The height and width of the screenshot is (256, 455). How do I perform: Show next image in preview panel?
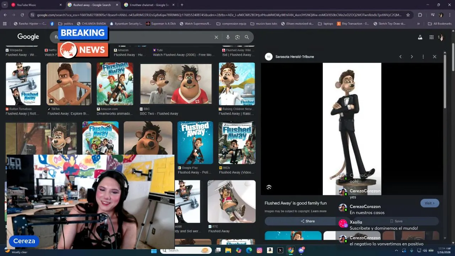(x=412, y=57)
